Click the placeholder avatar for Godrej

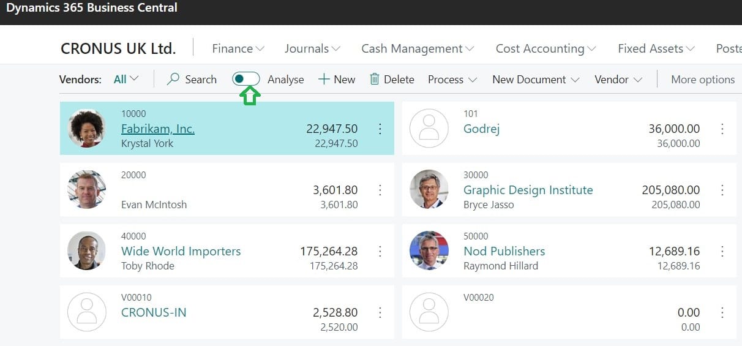coord(429,128)
